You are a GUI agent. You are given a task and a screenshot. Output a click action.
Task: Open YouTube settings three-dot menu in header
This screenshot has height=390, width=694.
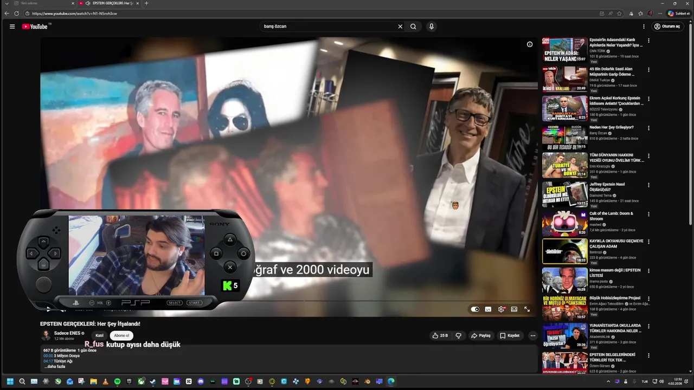pyautogui.click(x=644, y=27)
